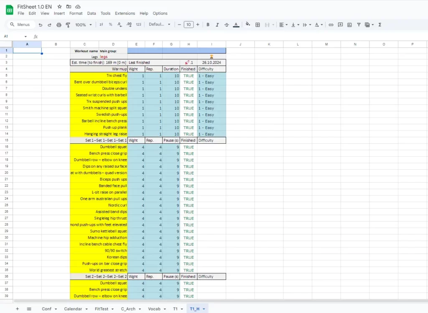Open the T1_H sheet tab dropdown arrow
Viewport: 428px width, 313px height.
tap(204, 309)
